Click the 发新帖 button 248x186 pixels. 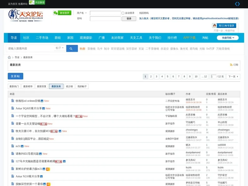pos(15,76)
